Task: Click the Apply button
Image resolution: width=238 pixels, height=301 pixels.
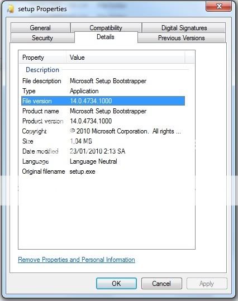Action: (x=207, y=283)
